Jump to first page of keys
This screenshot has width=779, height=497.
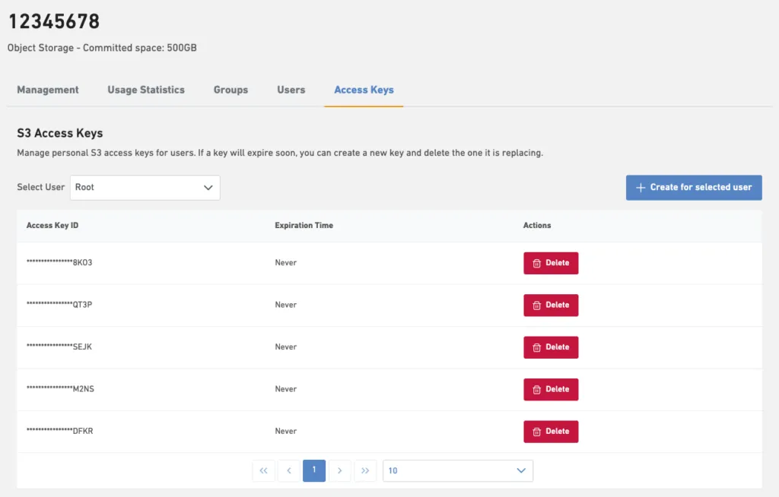click(x=263, y=470)
